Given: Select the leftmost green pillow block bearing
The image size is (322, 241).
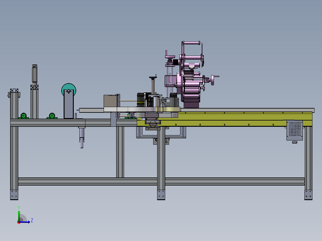Looking at the screenshot, I should pos(23,116).
